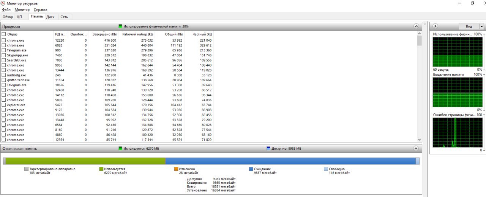Click light-blue Свободно legend swatch
The image size is (486, 197).
click(326, 169)
